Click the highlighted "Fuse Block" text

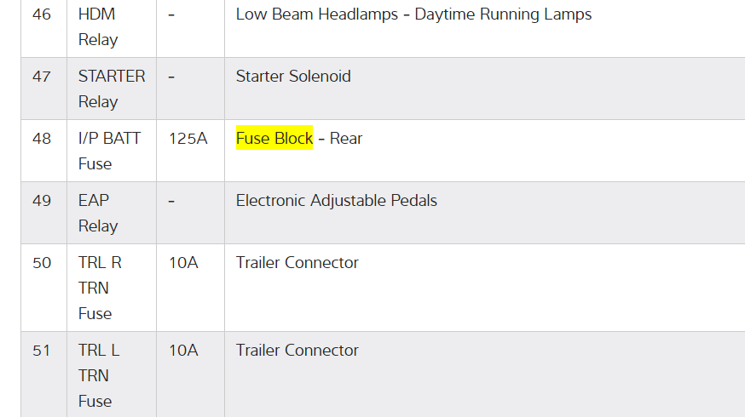coord(274,138)
